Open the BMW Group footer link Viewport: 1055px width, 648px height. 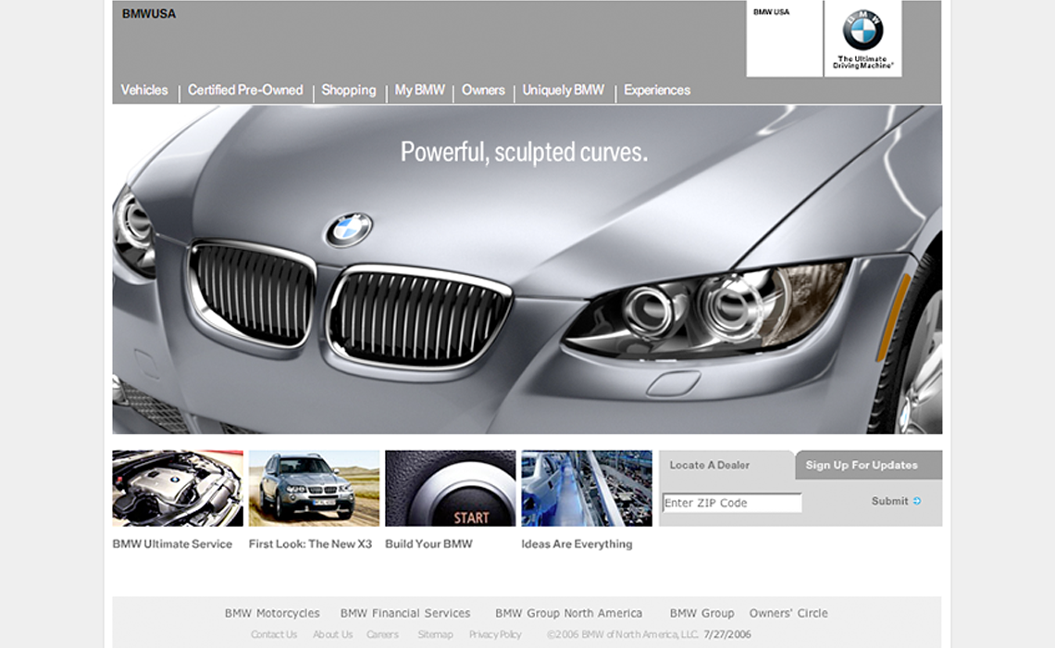701,613
